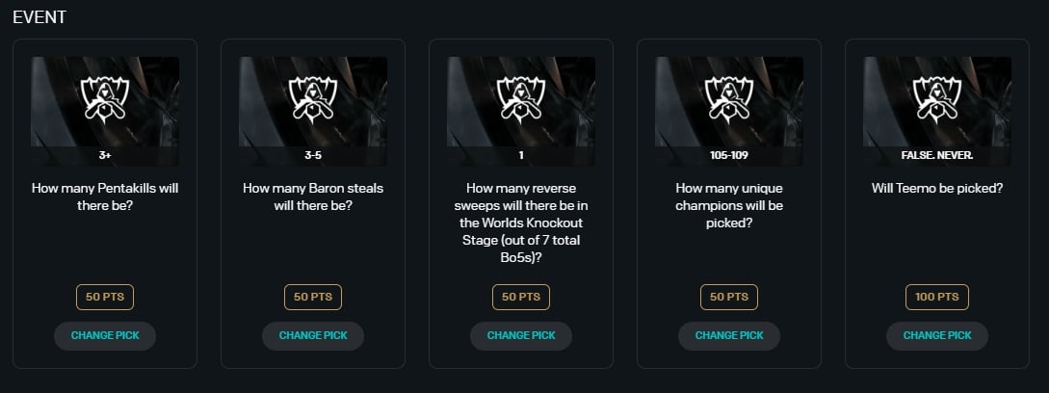Screen dimensions: 1049x393
Task: Click the 50 PTS badge on the unique champions card
Action: click(729, 297)
